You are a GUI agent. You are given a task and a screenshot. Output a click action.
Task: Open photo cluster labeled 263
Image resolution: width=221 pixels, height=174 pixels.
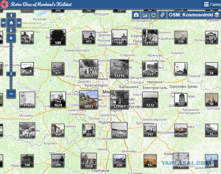click(x=27, y=37)
